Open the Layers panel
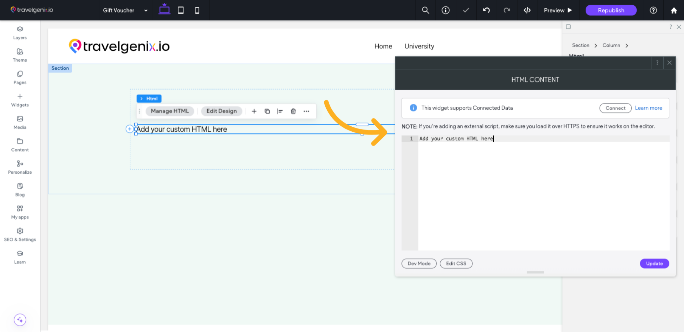 pyautogui.click(x=20, y=32)
